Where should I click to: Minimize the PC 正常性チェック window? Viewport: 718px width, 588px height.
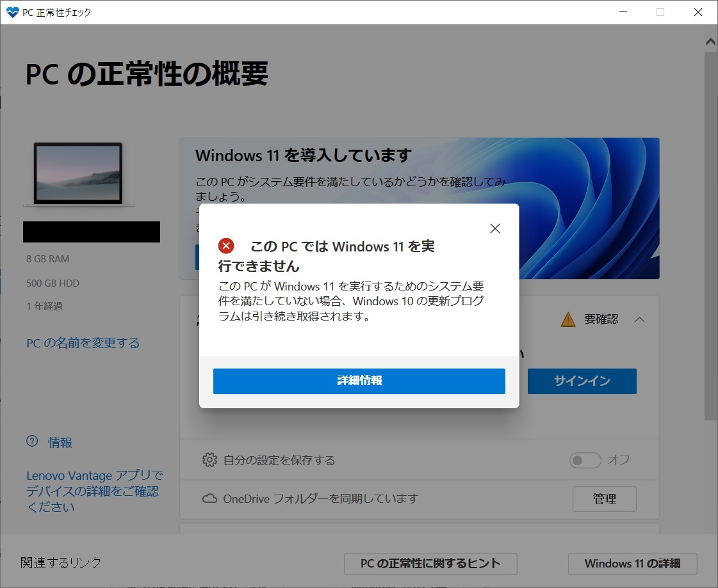pyautogui.click(x=623, y=12)
